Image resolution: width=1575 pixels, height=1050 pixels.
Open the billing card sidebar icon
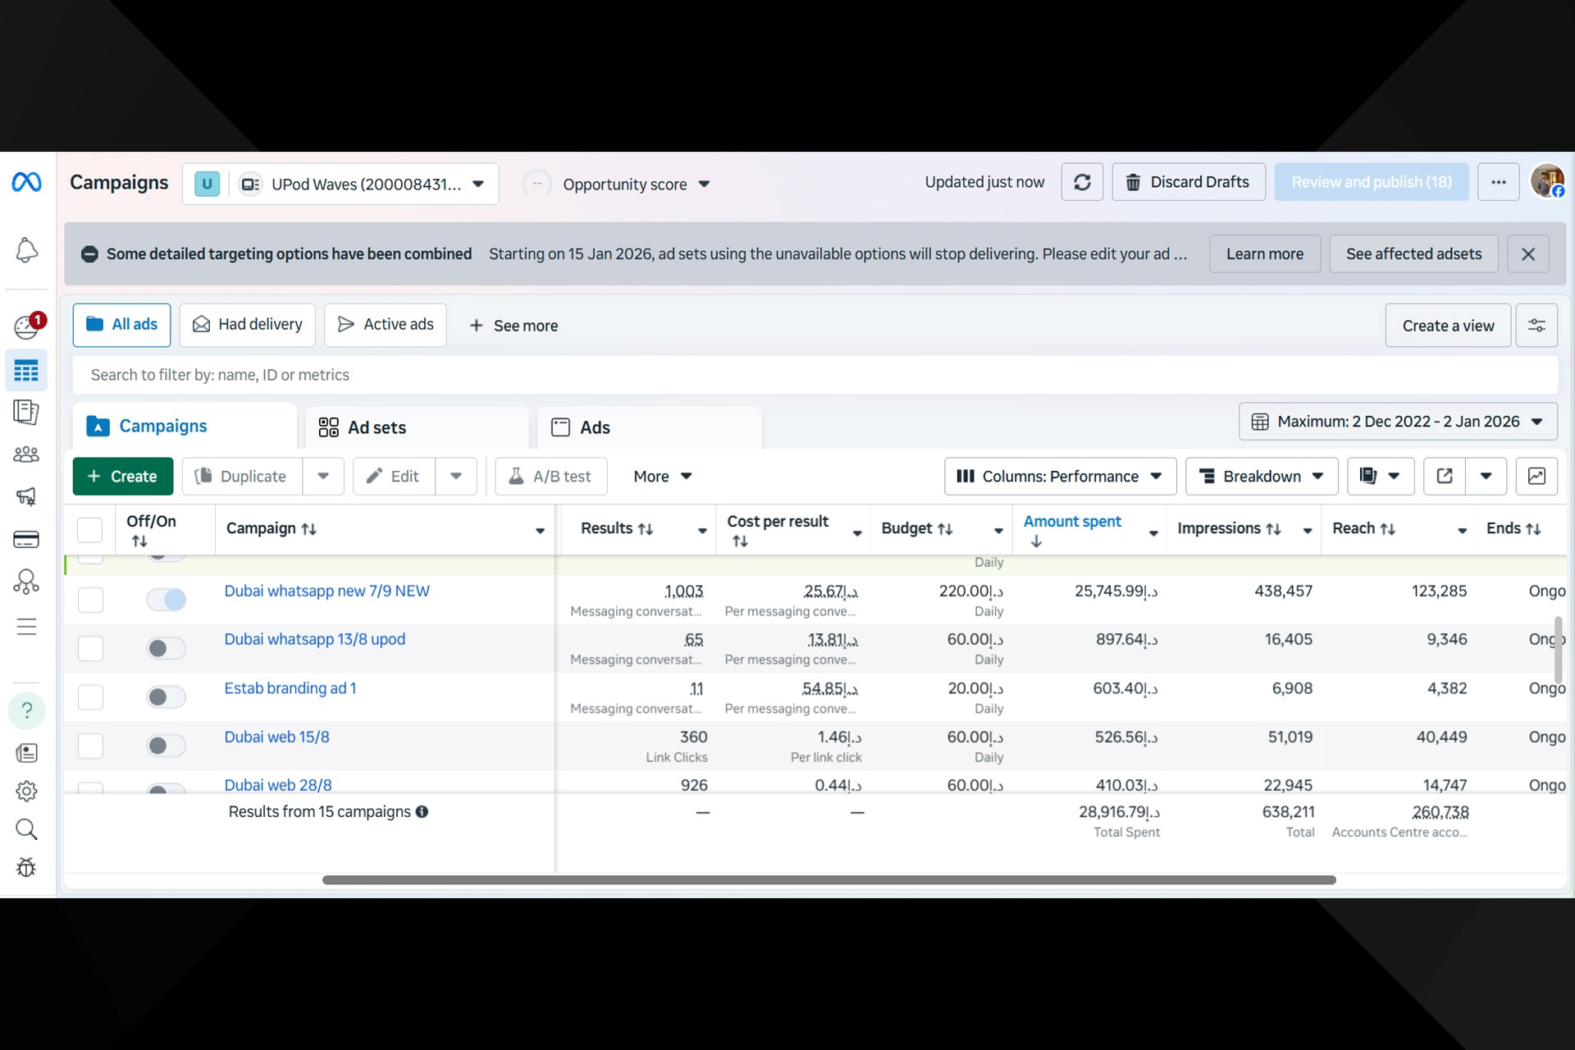(26, 539)
